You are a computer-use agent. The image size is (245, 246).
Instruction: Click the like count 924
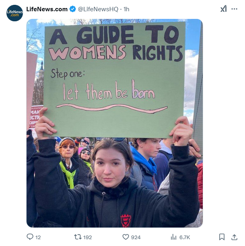[136, 237]
